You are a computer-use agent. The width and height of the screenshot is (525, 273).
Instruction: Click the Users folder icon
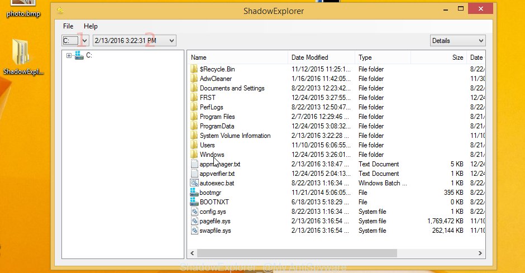[x=194, y=145]
